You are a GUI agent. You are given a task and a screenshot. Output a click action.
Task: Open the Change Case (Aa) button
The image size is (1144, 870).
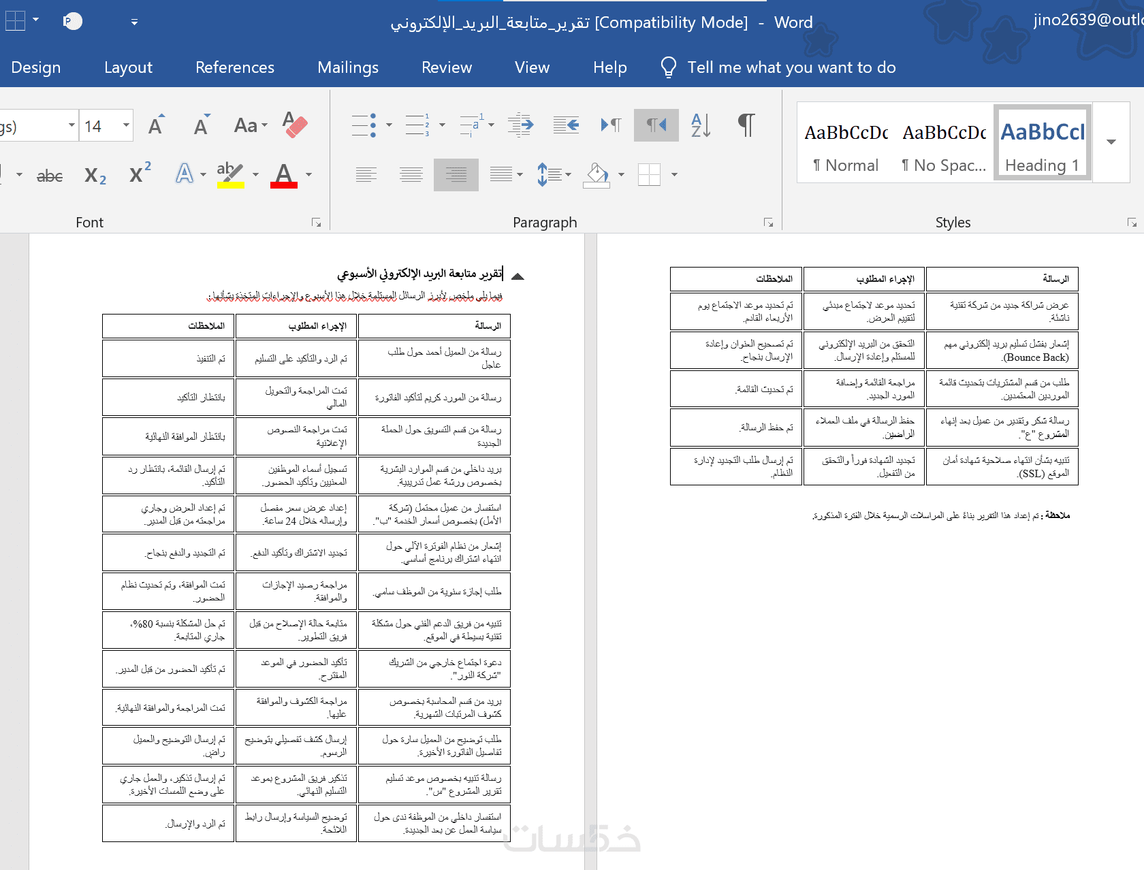point(251,125)
